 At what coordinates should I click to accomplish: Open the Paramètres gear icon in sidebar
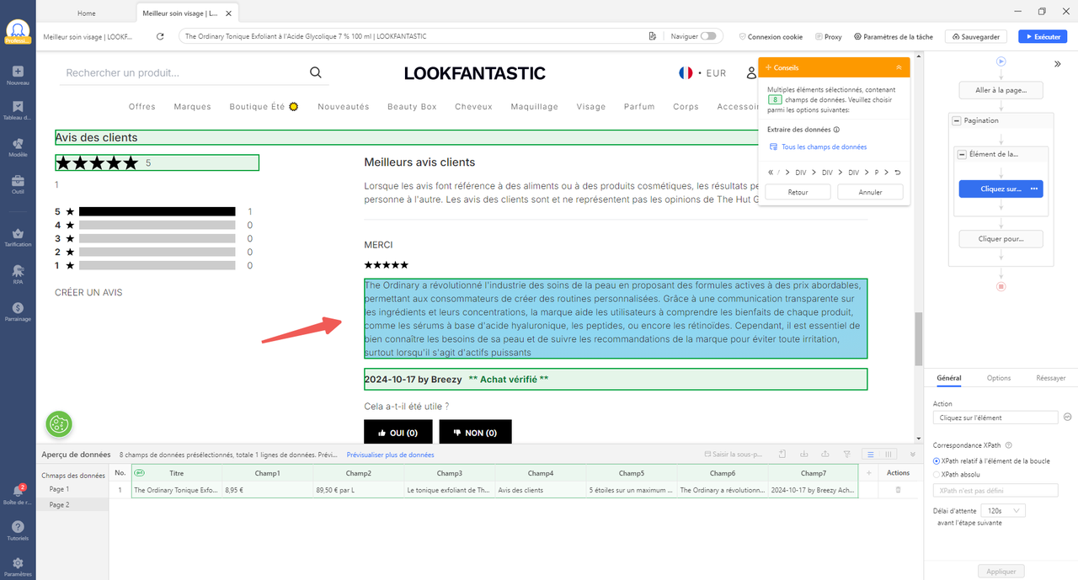[18, 567]
